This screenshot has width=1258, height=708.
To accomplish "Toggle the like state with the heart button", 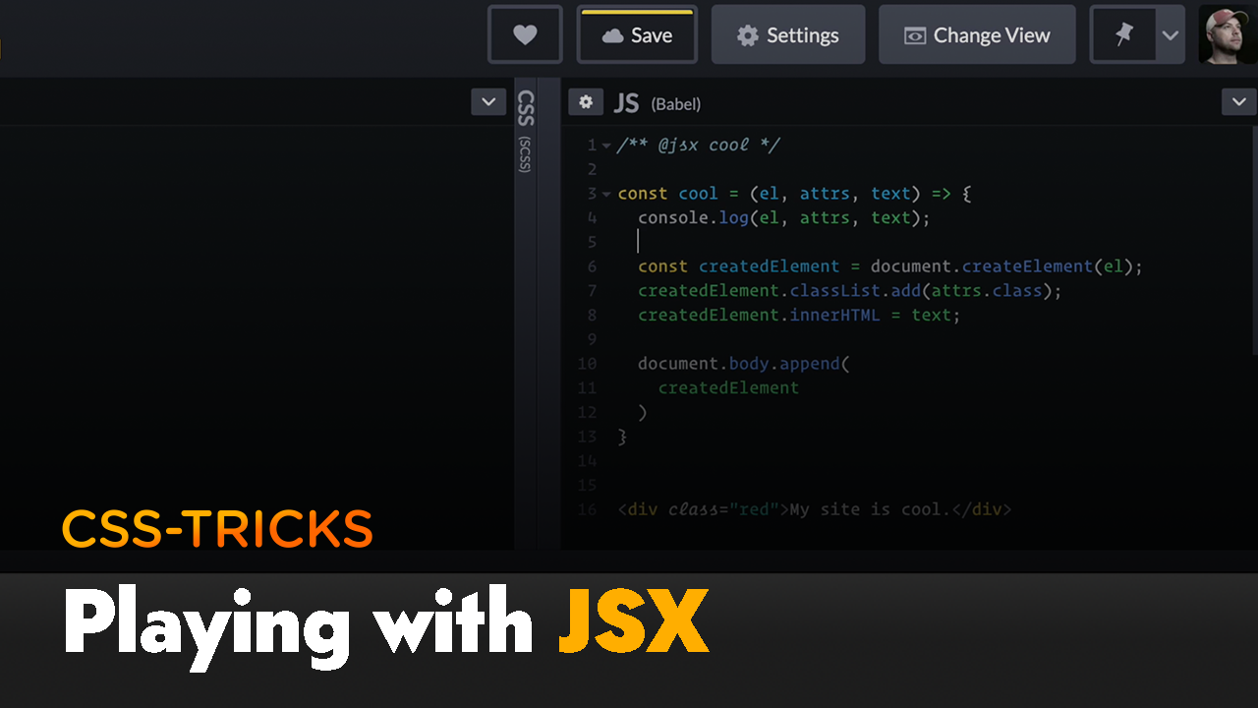I will click(525, 34).
